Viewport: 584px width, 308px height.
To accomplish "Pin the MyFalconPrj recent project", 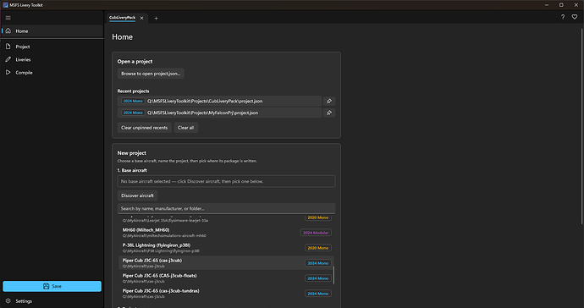I will (329, 113).
